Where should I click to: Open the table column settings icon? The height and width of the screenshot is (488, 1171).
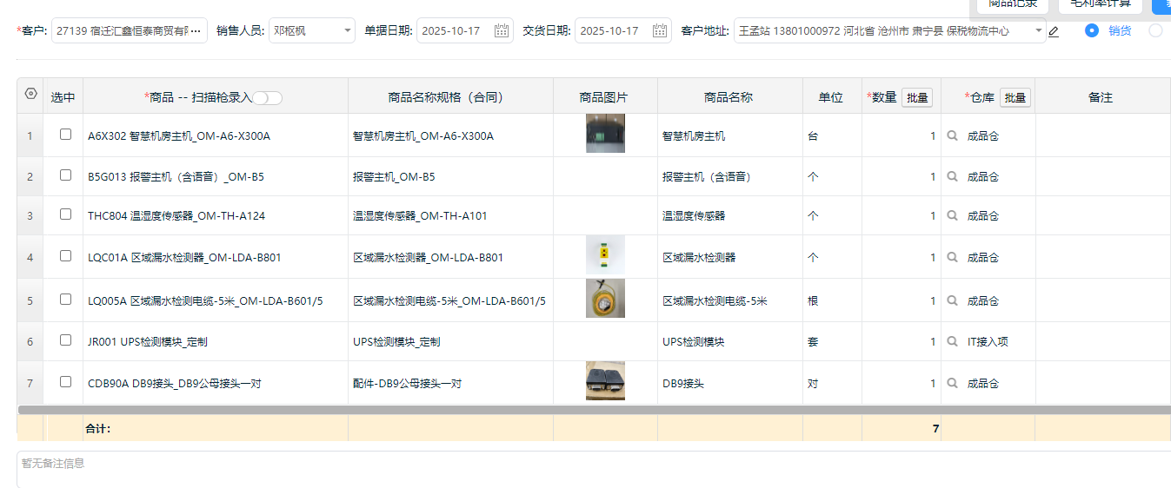[30, 95]
